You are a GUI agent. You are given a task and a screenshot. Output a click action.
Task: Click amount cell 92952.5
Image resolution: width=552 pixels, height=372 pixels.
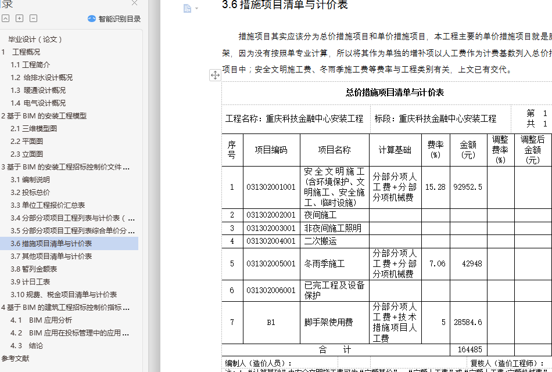tap(468, 187)
